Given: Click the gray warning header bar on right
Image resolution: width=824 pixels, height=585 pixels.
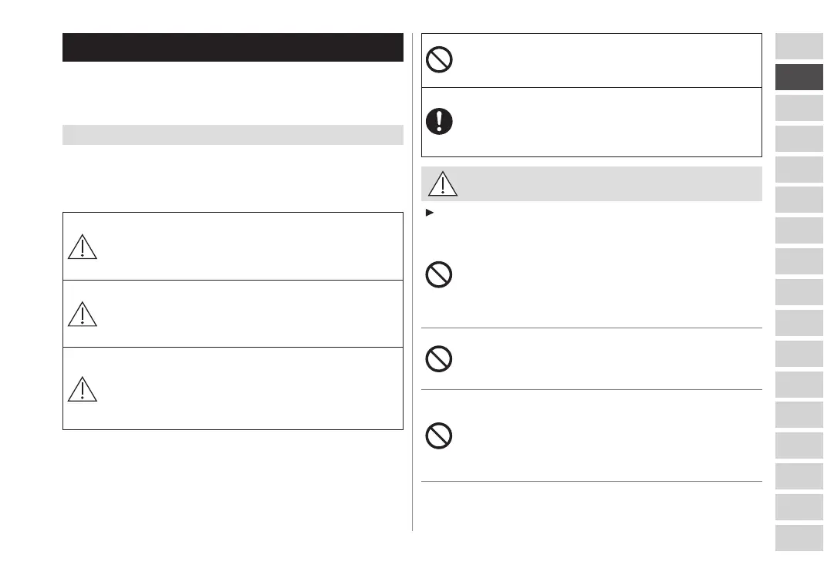Looking at the screenshot, I should [602, 184].
